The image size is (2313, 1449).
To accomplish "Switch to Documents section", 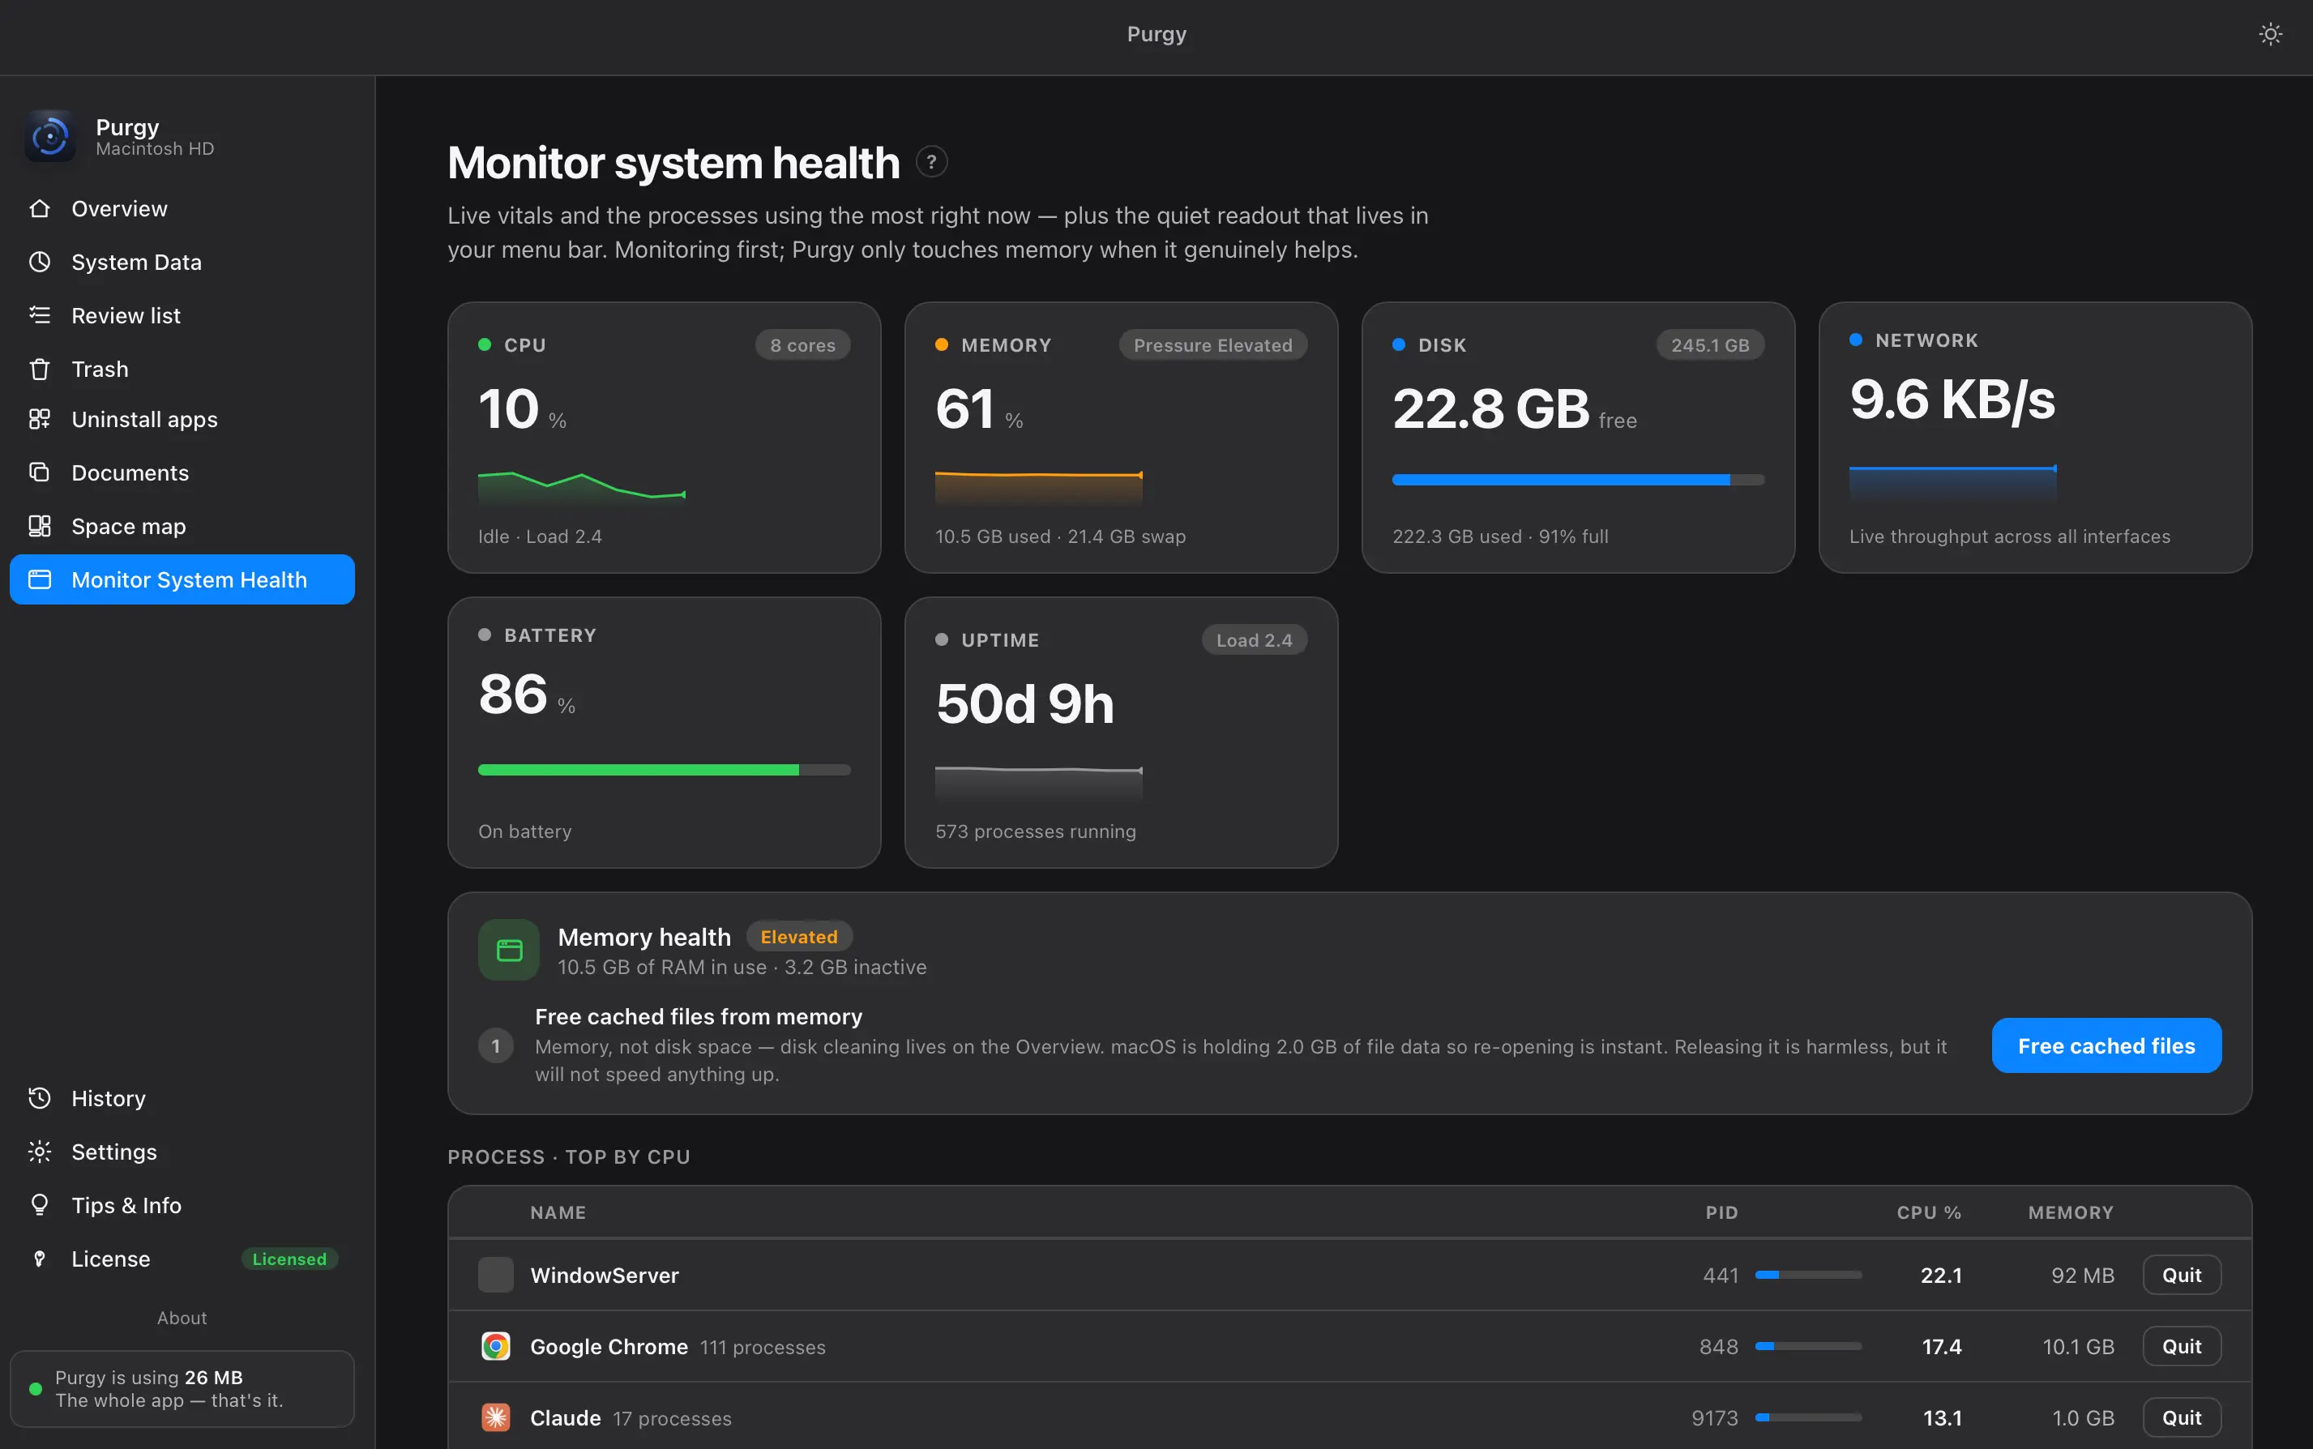I will [182, 472].
